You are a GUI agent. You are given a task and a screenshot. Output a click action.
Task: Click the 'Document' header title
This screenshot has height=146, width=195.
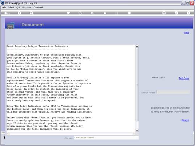pyautogui.click(x=33, y=25)
